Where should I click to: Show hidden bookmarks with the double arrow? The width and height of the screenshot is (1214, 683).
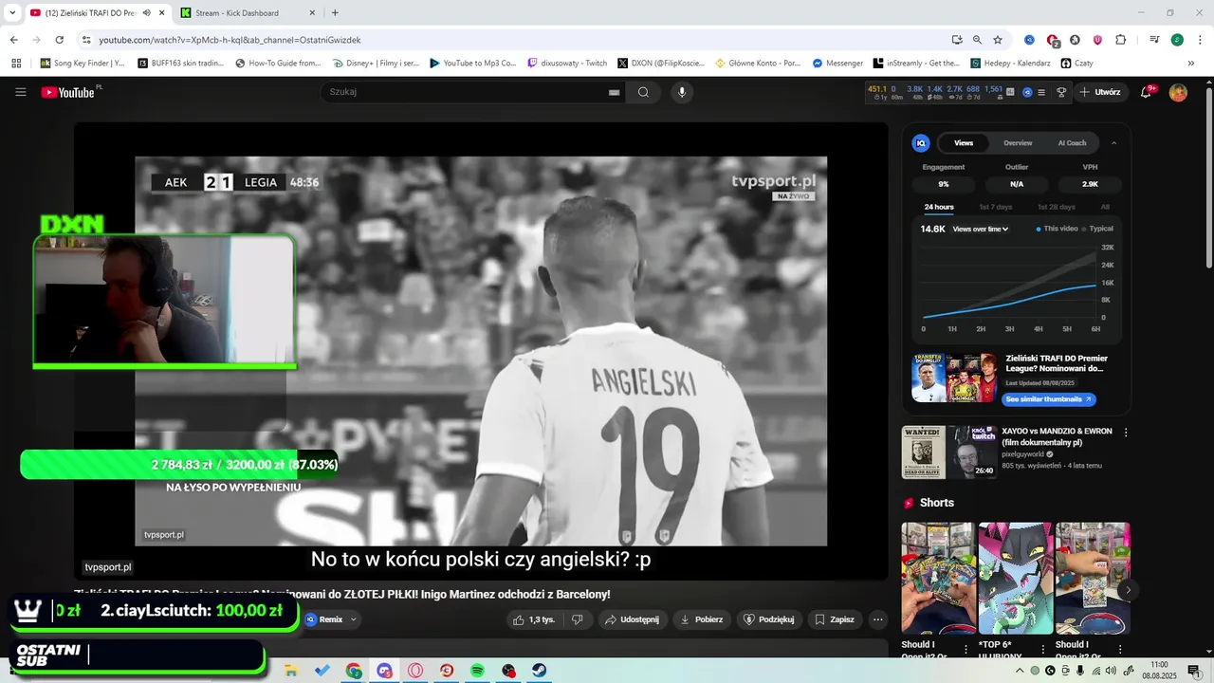tap(1190, 64)
